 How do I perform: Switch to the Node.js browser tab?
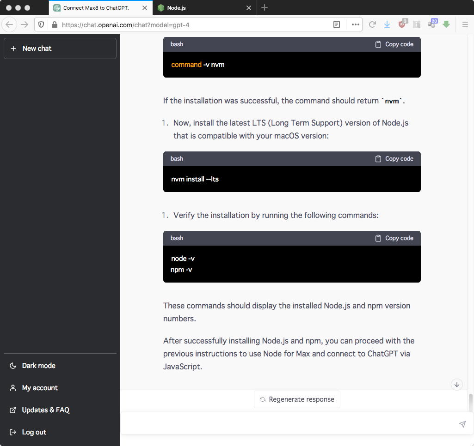click(x=205, y=8)
